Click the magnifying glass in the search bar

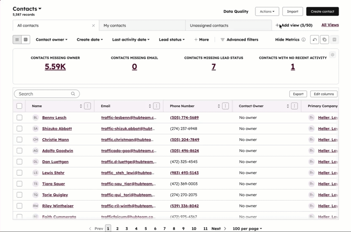73,94
